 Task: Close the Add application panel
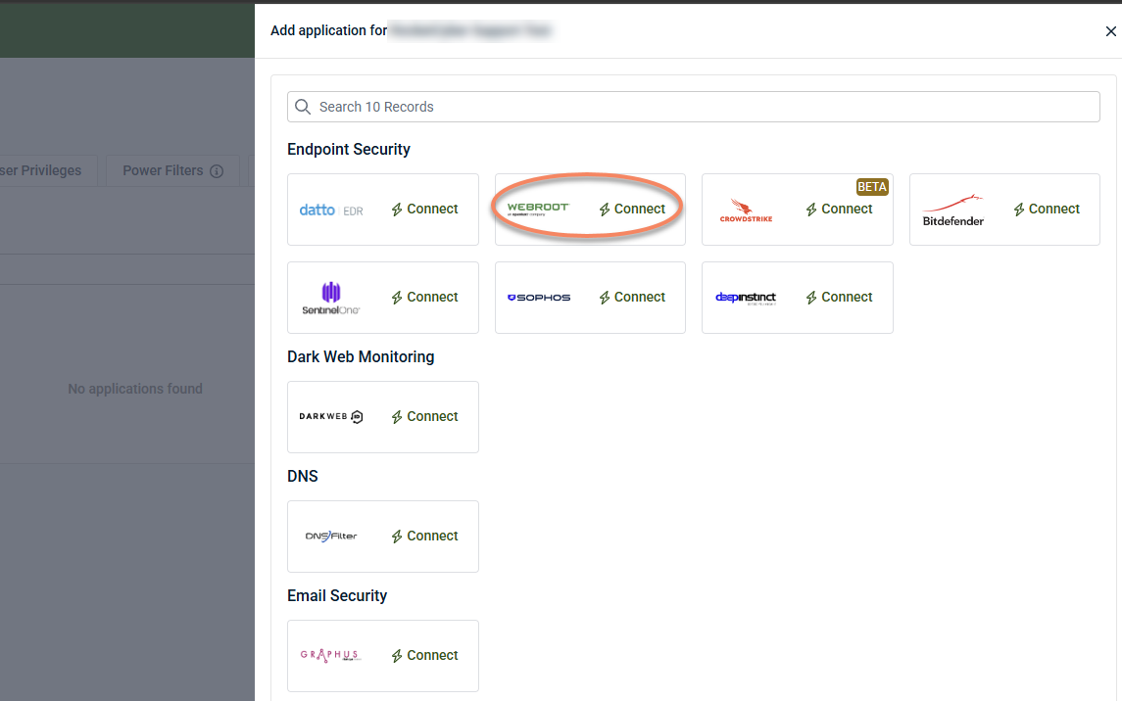[x=1110, y=31]
